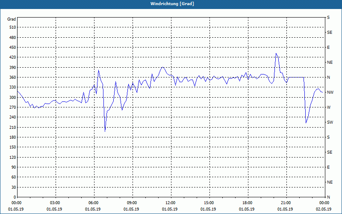This screenshot has height=214, width=342.
Task: Select the 120 axis tick label
Action: 13,157
